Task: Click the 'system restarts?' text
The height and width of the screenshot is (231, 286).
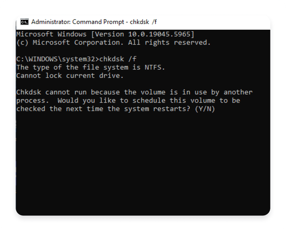Action: (157, 109)
